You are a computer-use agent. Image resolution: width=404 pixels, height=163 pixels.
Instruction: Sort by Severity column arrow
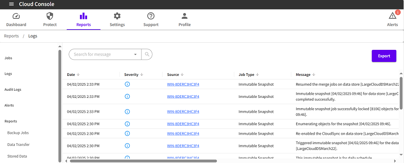point(142,75)
